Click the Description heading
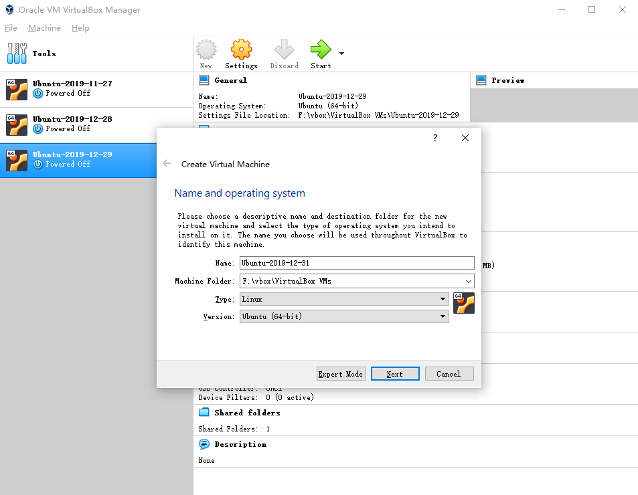The width and height of the screenshot is (638, 495). click(240, 444)
